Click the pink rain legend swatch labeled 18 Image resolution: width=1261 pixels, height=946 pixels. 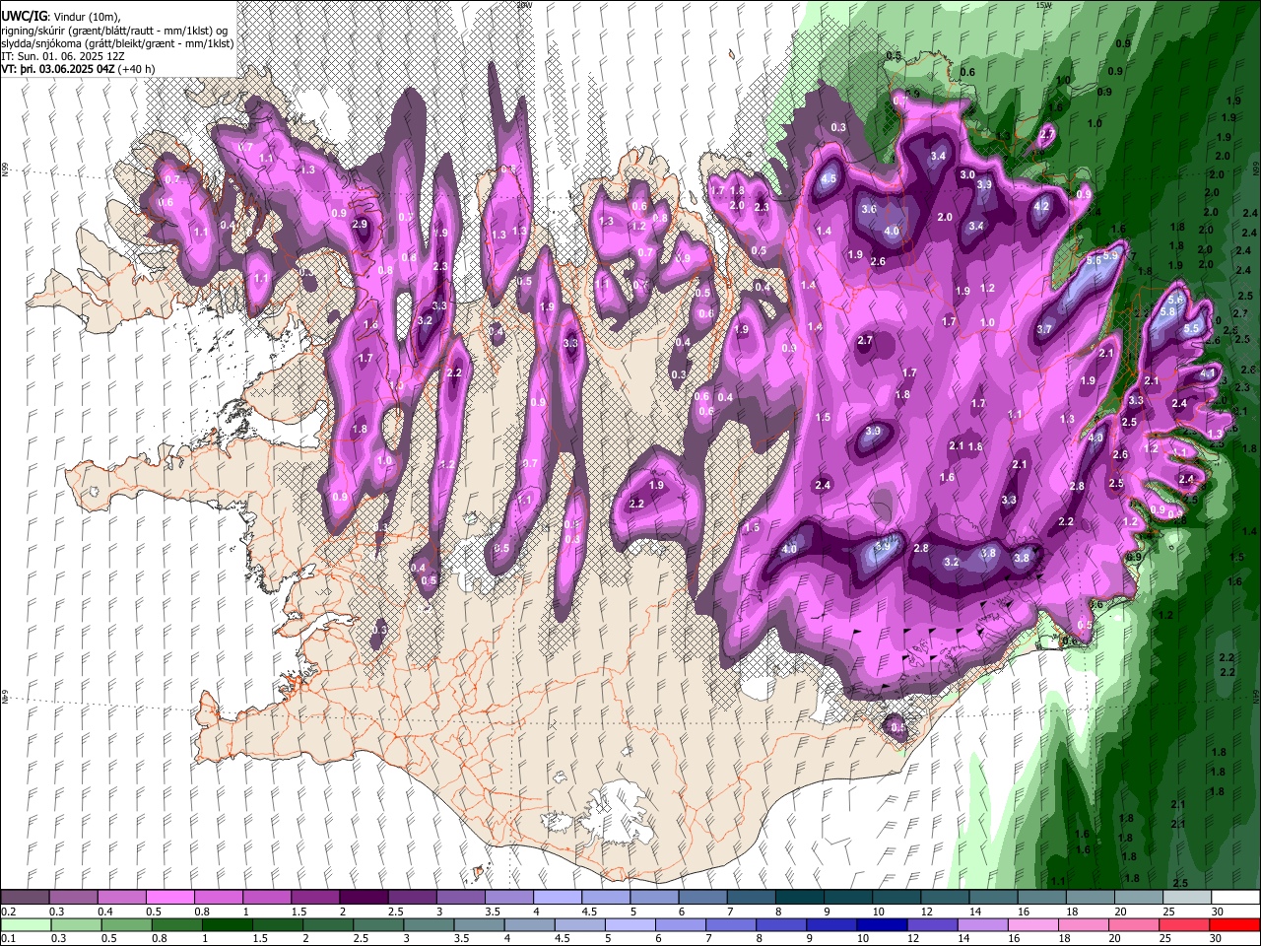pyautogui.click(x=1083, y=924)
